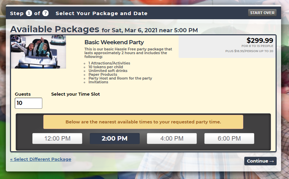Focus the Guests number input field
The width and height of the screenshot is (289, 179).
(29, 103)
